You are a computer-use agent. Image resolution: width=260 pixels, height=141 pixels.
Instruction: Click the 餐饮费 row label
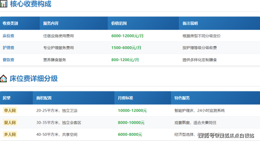click(x=8, y=60)
